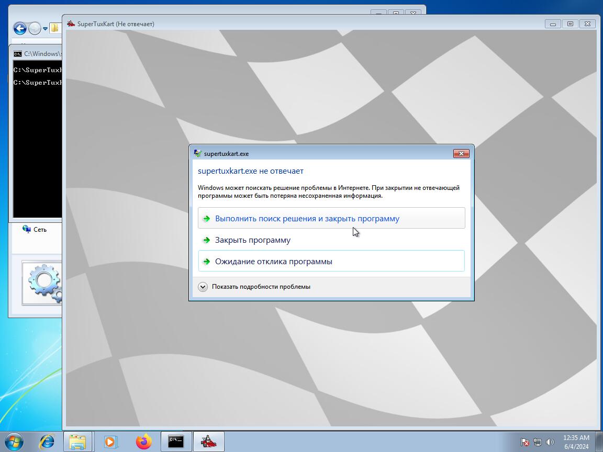Open volume speaker tray icon

[550, 443]
